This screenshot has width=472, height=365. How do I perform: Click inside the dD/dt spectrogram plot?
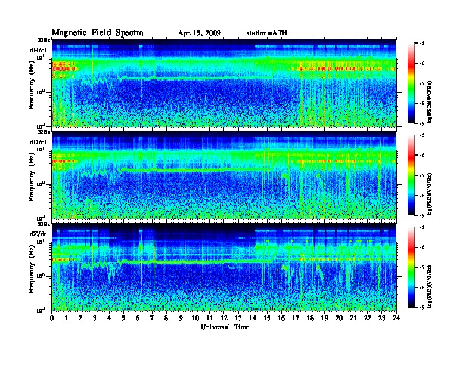pyautogui.click(x=224, y=175)
